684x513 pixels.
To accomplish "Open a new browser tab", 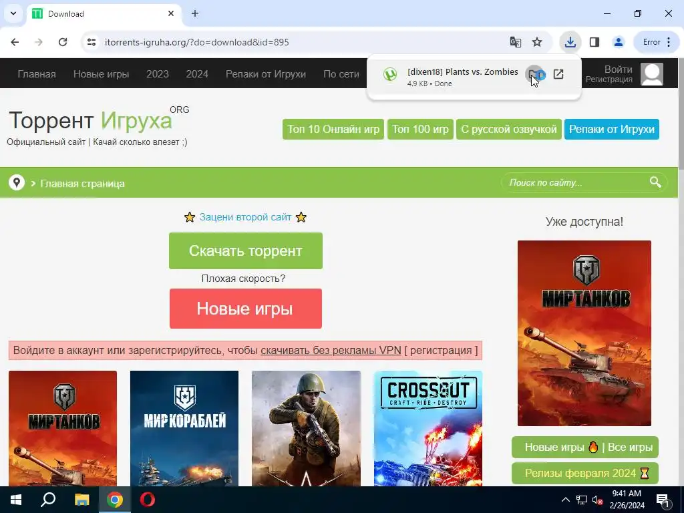I will click(x=195, y=13).
